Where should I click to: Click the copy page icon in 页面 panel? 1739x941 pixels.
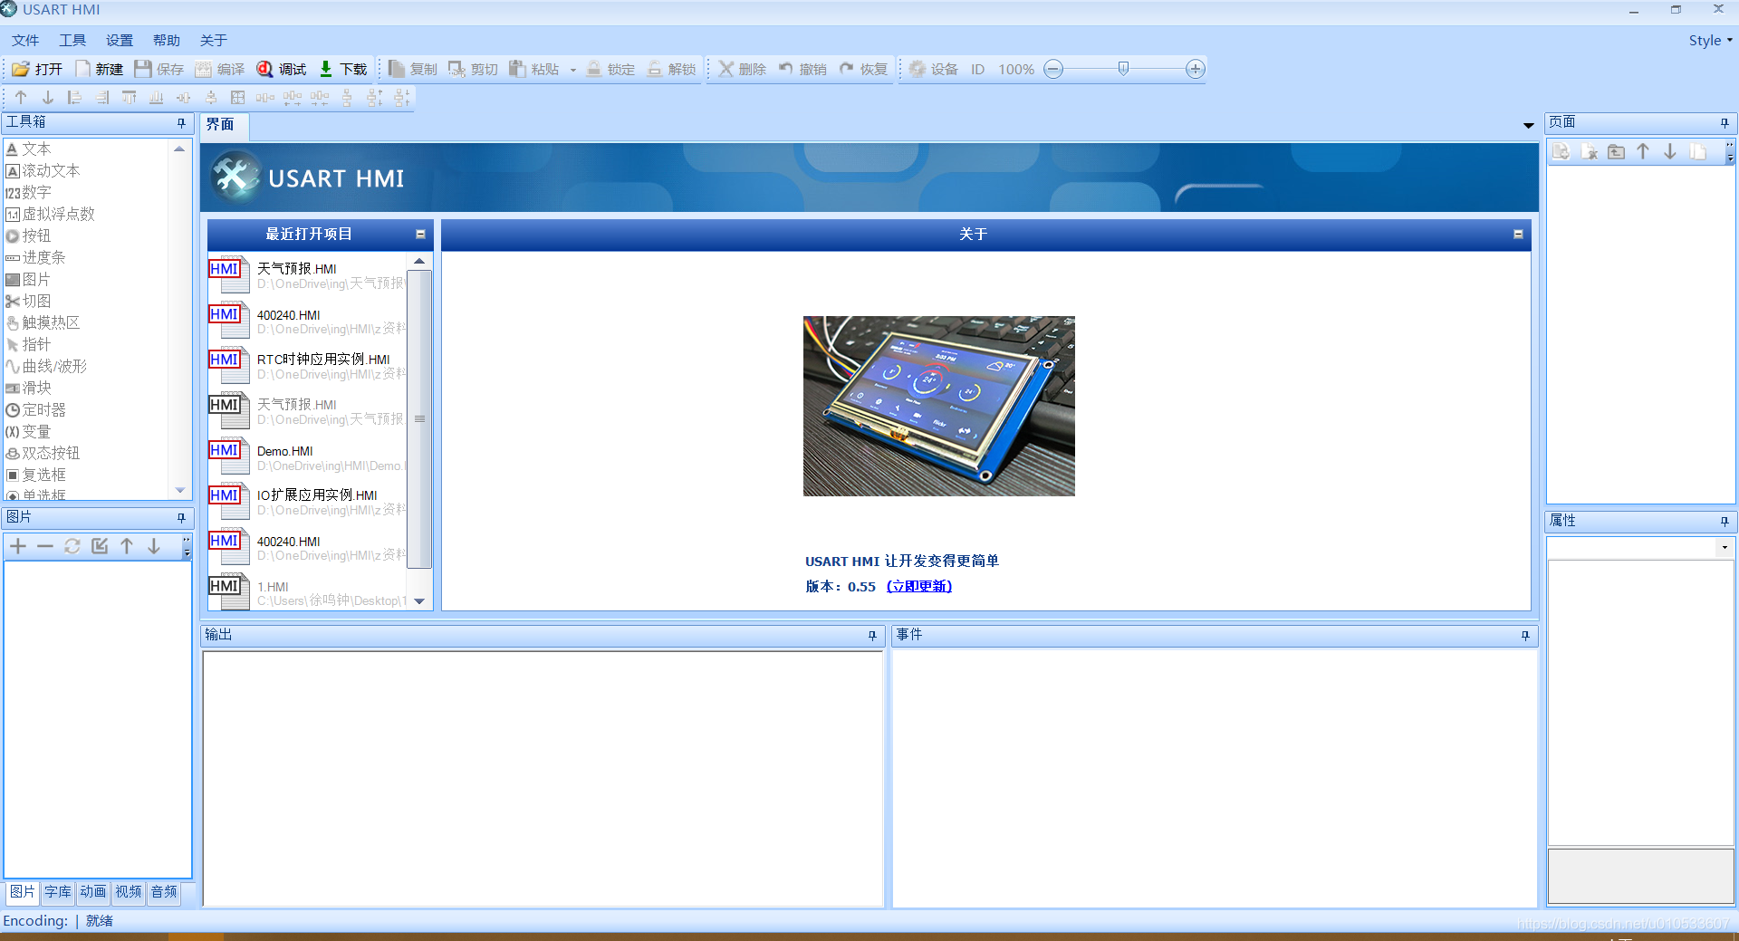pyautogui.click(x=1698, y=152)
